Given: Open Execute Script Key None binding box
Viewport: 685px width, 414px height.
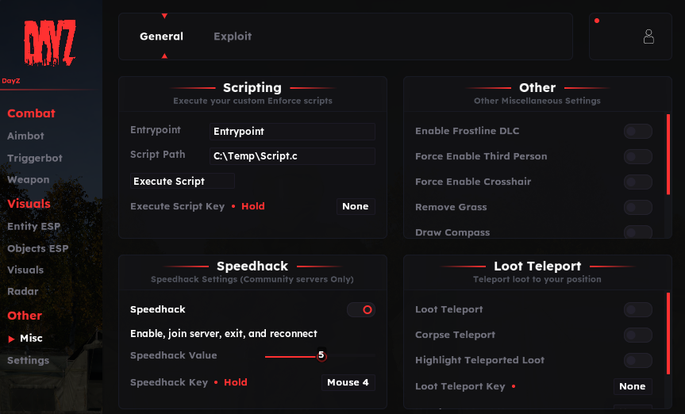Looking at the screenshot, I should tap(356, 206).
